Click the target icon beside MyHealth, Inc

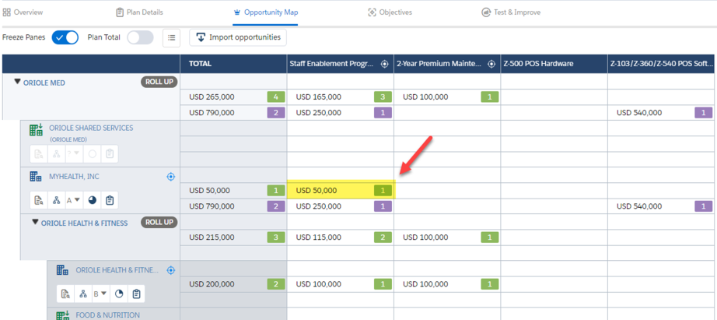coord(171,176)
